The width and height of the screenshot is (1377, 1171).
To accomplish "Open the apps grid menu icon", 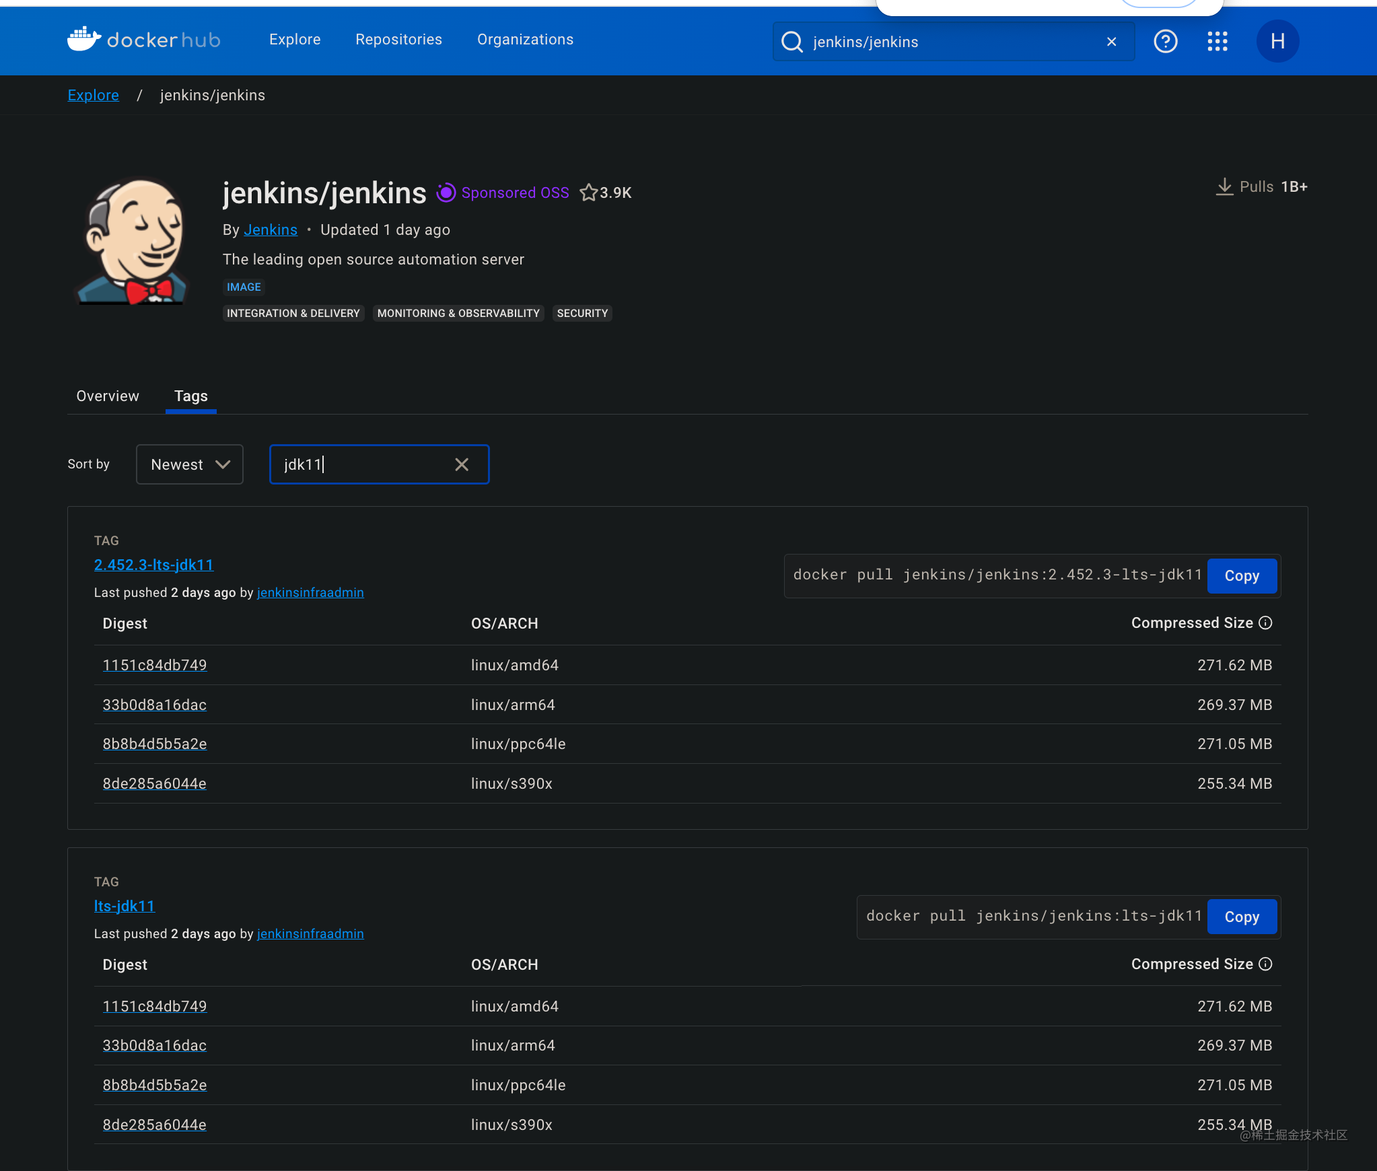I will [1217, 42].
